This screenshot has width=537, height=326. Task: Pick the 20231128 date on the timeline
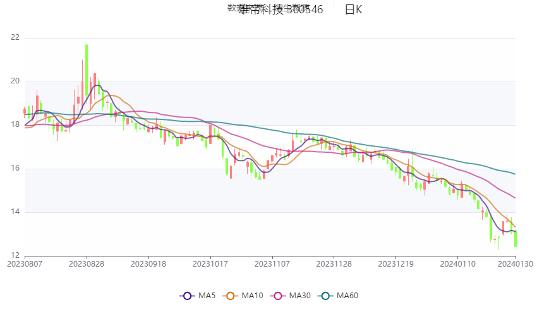click(334, 264)
